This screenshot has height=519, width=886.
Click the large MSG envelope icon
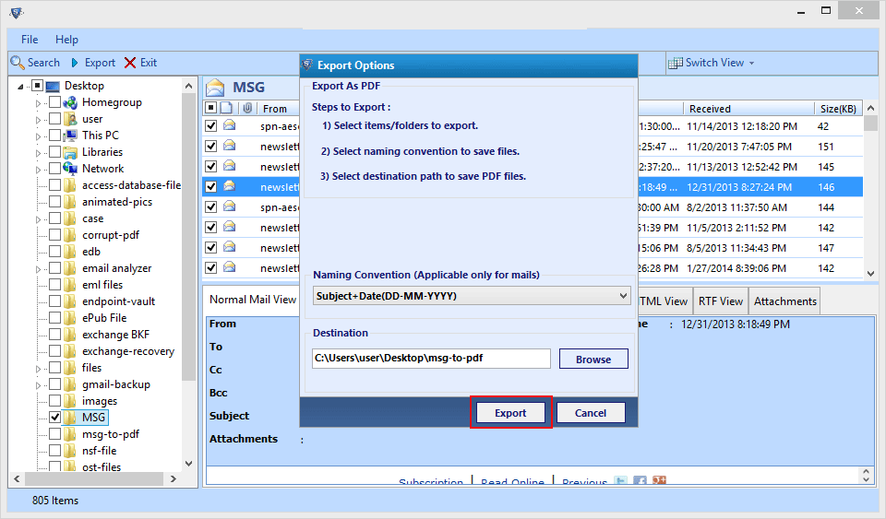215,88
